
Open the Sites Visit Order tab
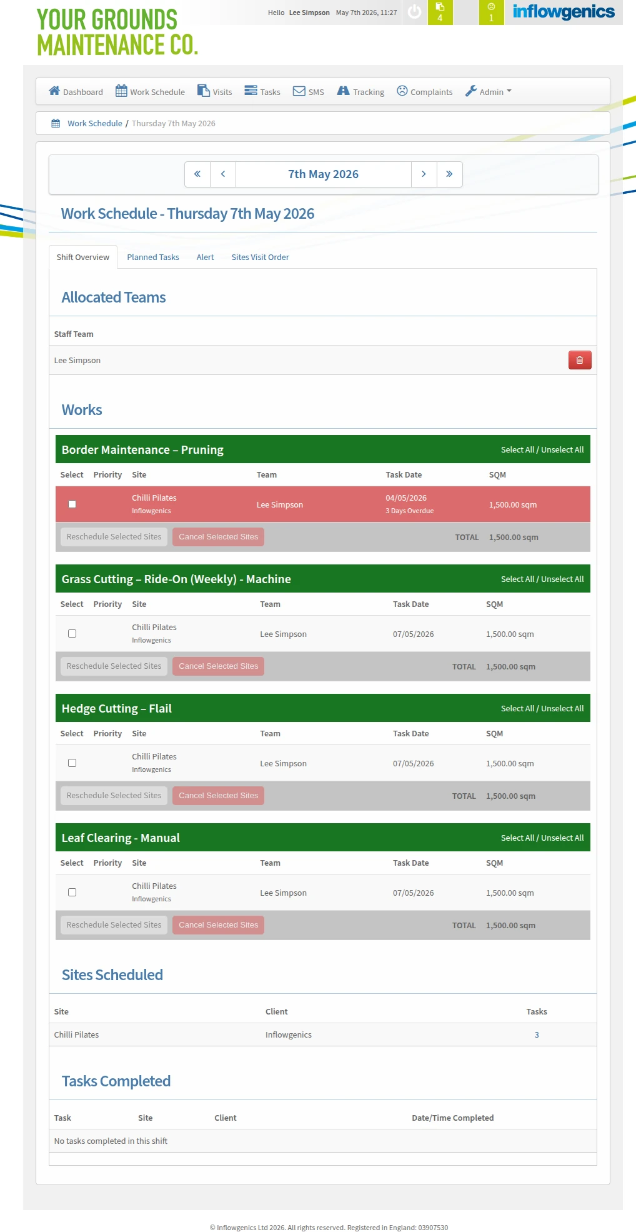260,257
